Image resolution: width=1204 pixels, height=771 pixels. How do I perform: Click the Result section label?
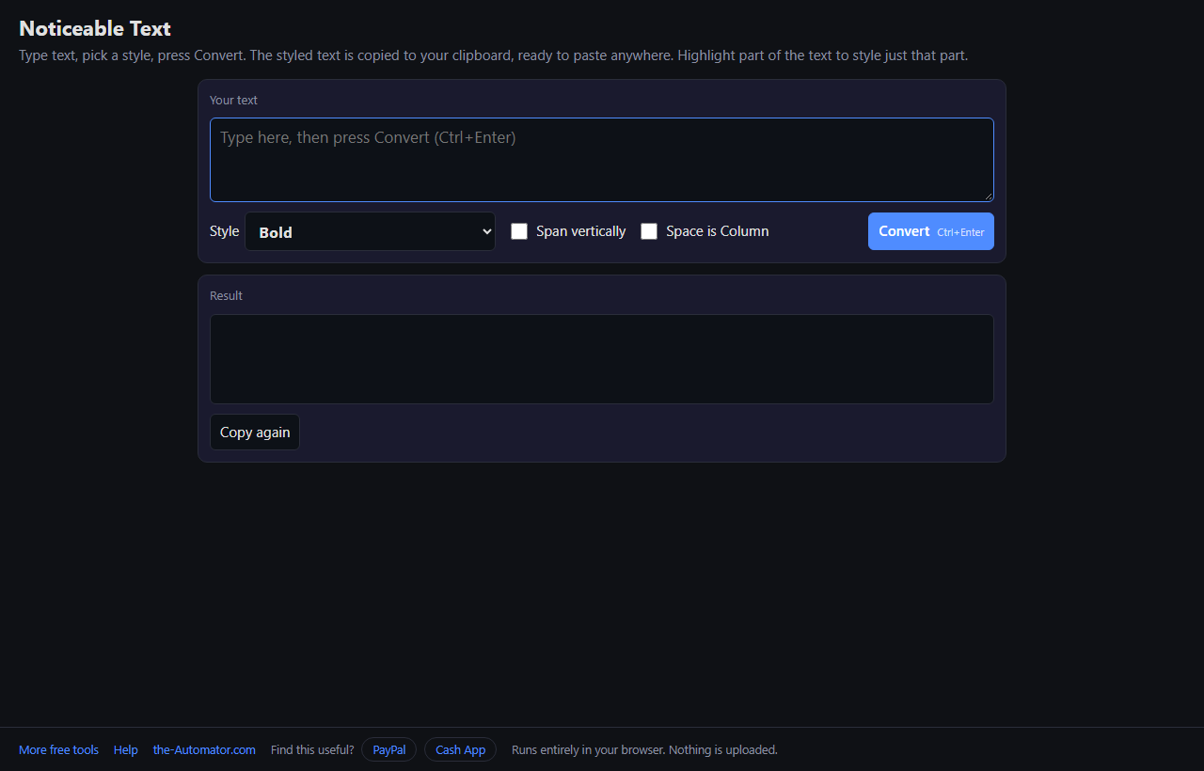[226, 295]
